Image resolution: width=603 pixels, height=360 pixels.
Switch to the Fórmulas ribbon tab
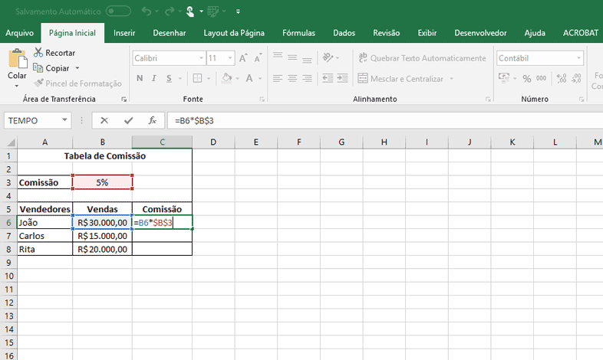[298, 33]
